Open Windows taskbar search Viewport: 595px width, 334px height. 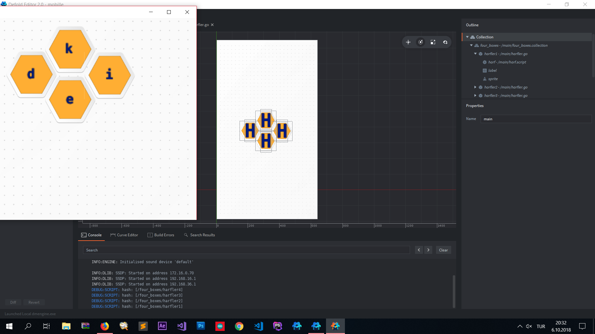click(28, 326)
